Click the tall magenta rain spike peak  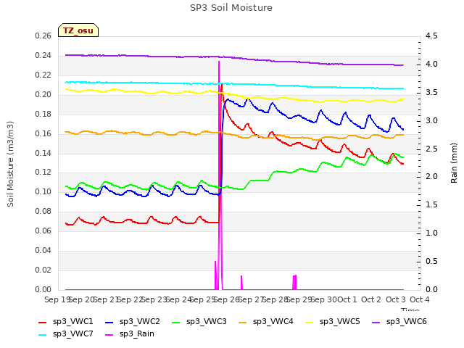tap(219, 62)
